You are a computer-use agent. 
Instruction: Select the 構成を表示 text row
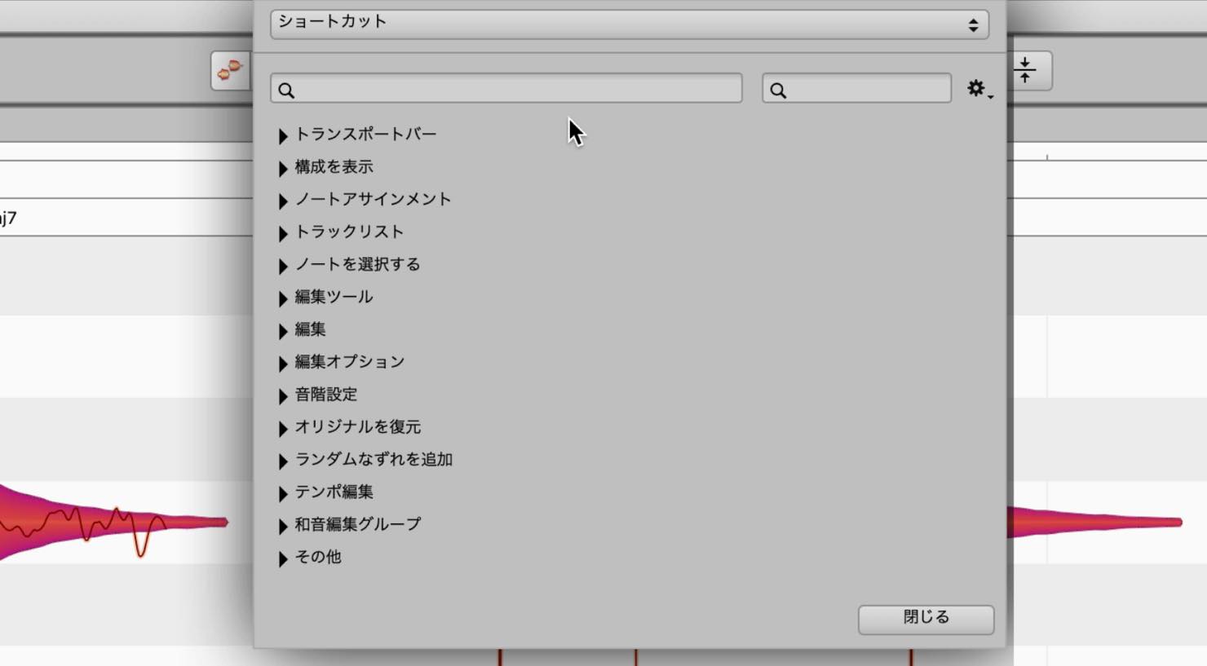point(334,166)
